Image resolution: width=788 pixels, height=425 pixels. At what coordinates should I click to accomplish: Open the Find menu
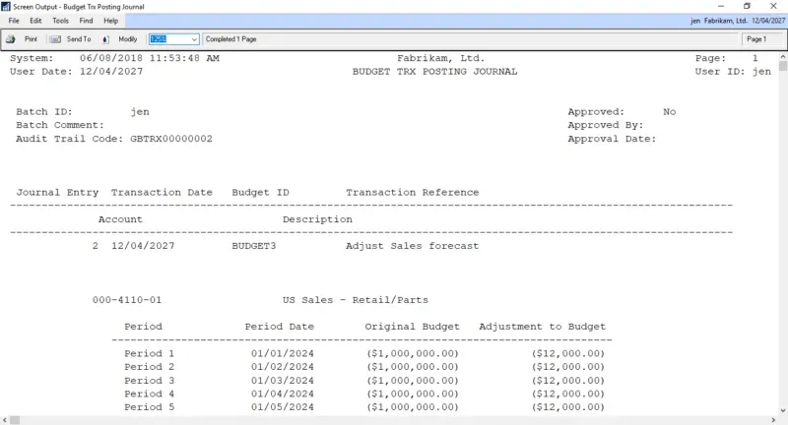(x=86, y=21)
